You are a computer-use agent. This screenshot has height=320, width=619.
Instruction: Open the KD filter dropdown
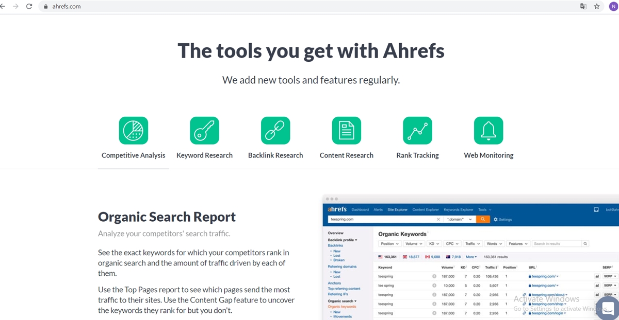434,244
